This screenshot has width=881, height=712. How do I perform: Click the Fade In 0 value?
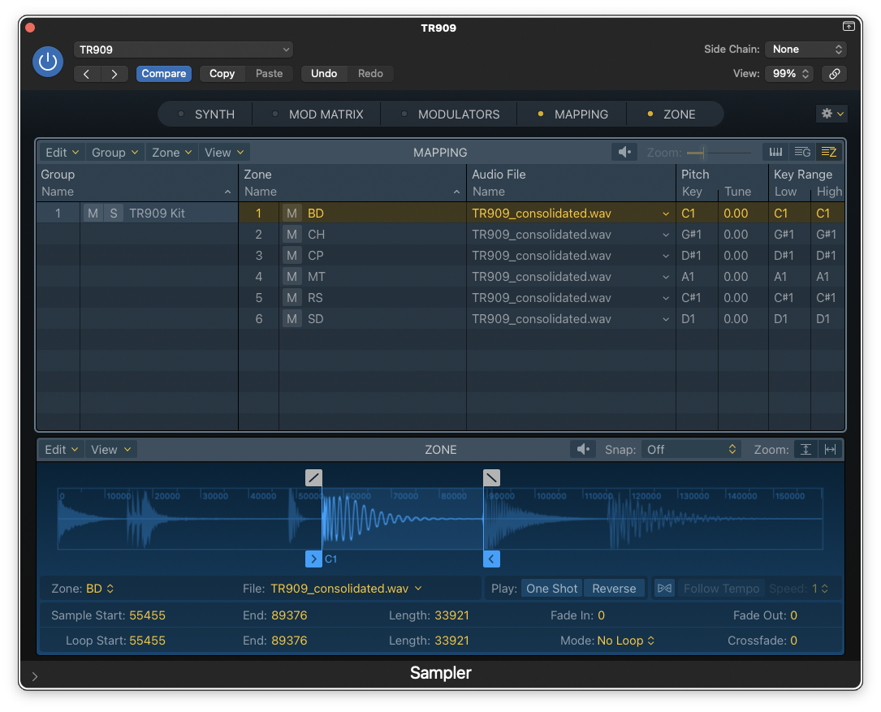pyautogui.click(x=601, y=615)
